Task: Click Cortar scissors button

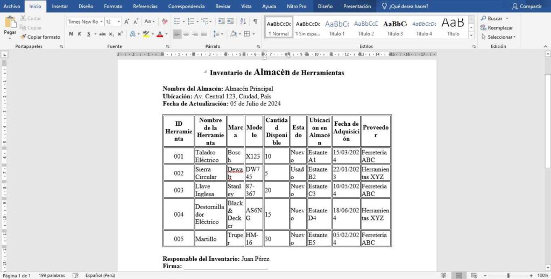Action: [x=31, y=18]
